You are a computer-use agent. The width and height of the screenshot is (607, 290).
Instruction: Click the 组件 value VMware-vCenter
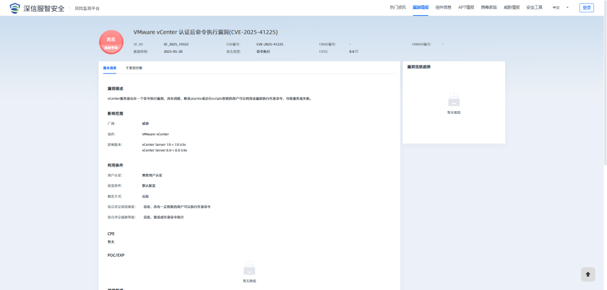coord(155,134)
